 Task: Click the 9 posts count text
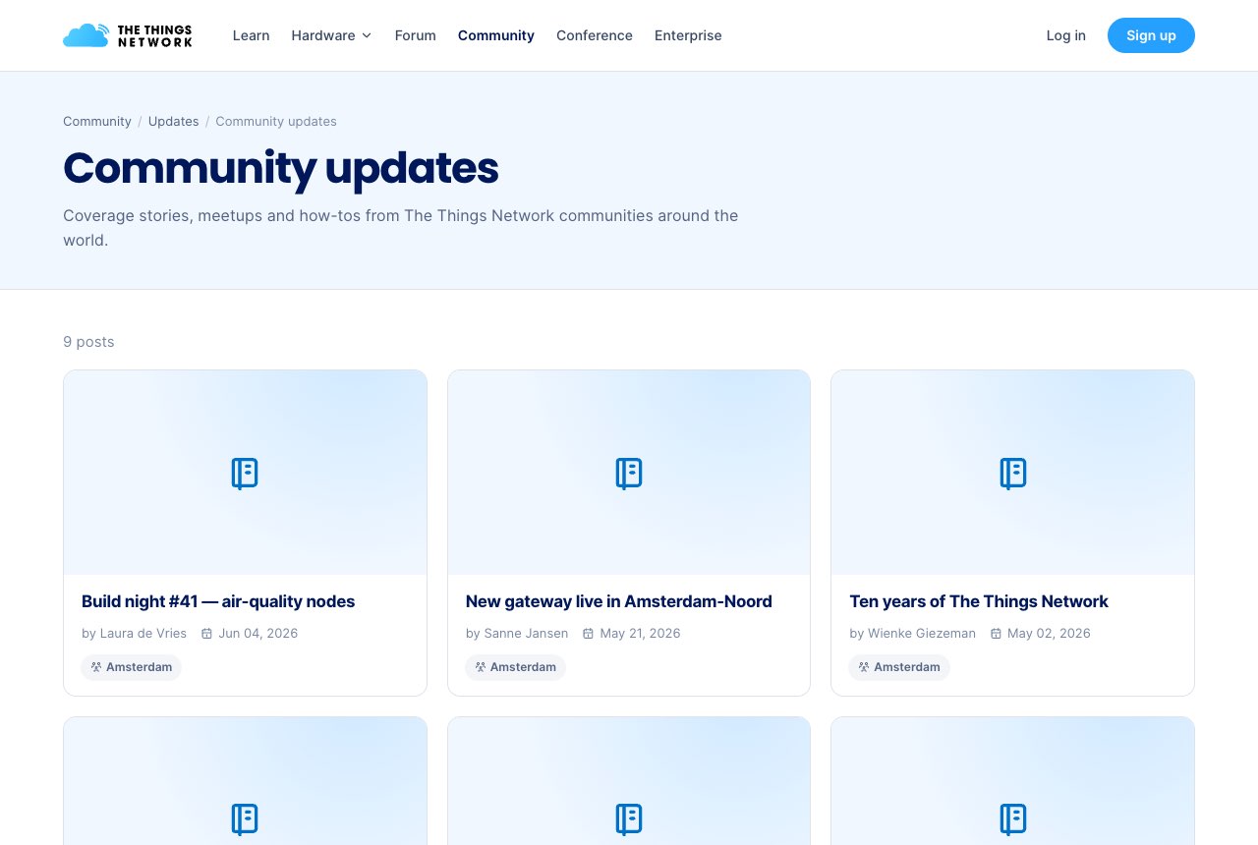pos(88,342)
